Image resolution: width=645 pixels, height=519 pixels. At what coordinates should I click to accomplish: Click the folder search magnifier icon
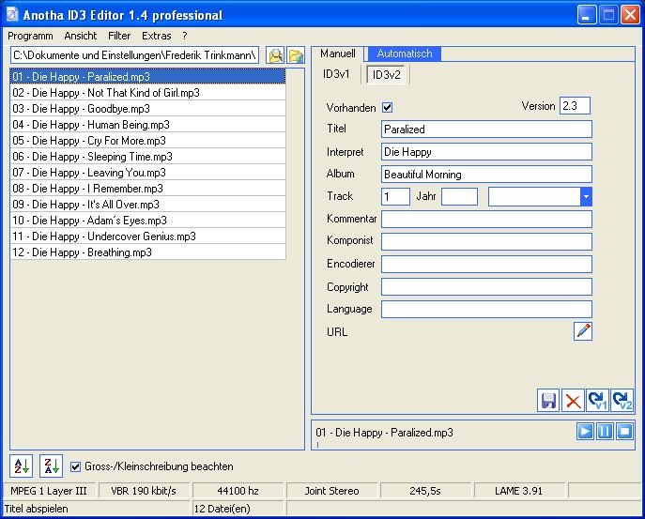tap(275, 55)
